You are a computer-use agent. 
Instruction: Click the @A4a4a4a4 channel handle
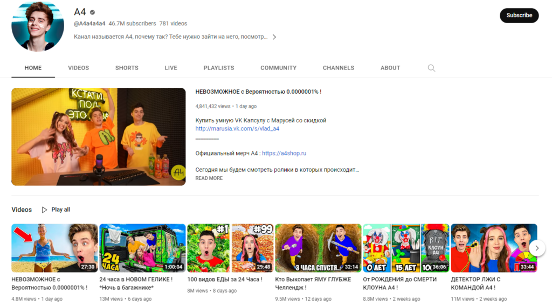pyautogui.click(x=89, y=24)
